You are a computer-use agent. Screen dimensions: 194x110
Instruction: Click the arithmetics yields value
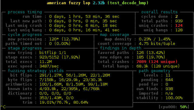tap(73, 84)
